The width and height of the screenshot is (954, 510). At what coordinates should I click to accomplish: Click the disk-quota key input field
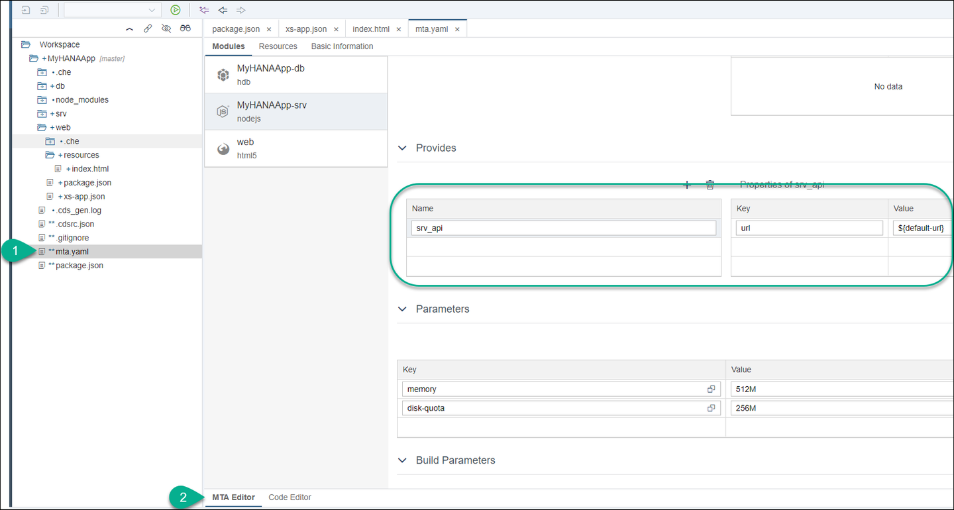click(x=561, y=409)
